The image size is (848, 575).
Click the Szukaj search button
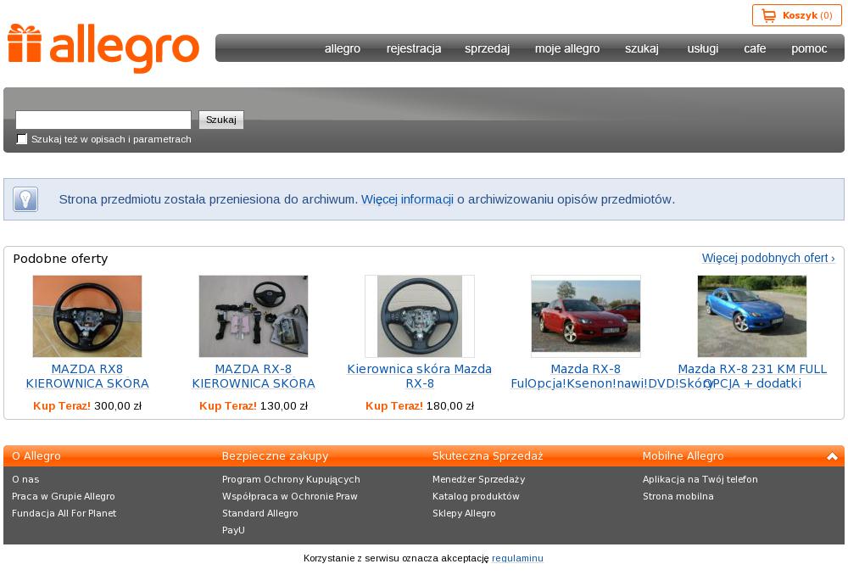pos(221,120)
